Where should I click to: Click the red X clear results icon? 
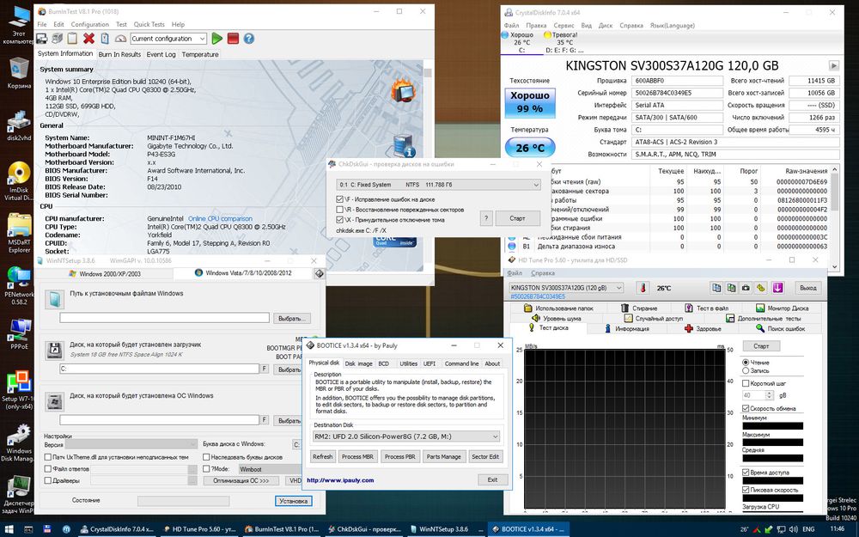[x=88, y=39]
